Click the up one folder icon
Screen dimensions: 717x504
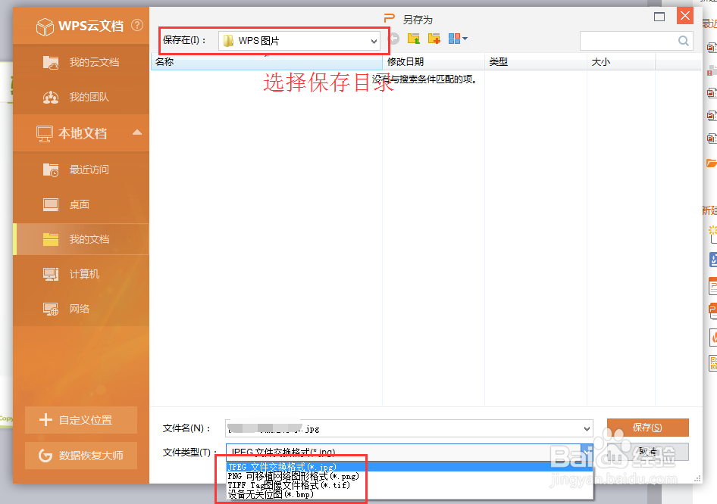tap(414, 39)
